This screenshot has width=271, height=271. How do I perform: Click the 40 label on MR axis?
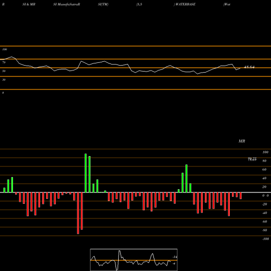click(x=264, y=178)
